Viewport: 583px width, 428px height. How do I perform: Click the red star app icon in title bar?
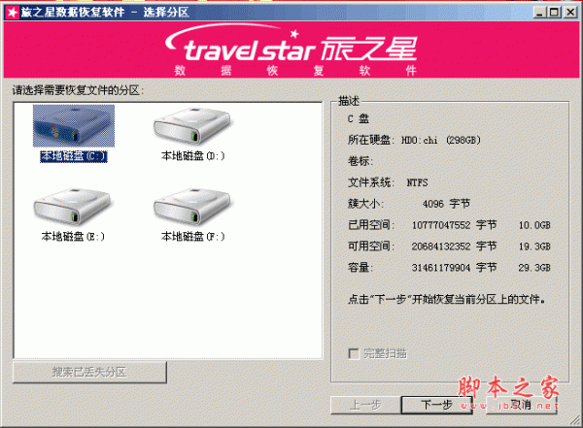[x=13, y=13]
